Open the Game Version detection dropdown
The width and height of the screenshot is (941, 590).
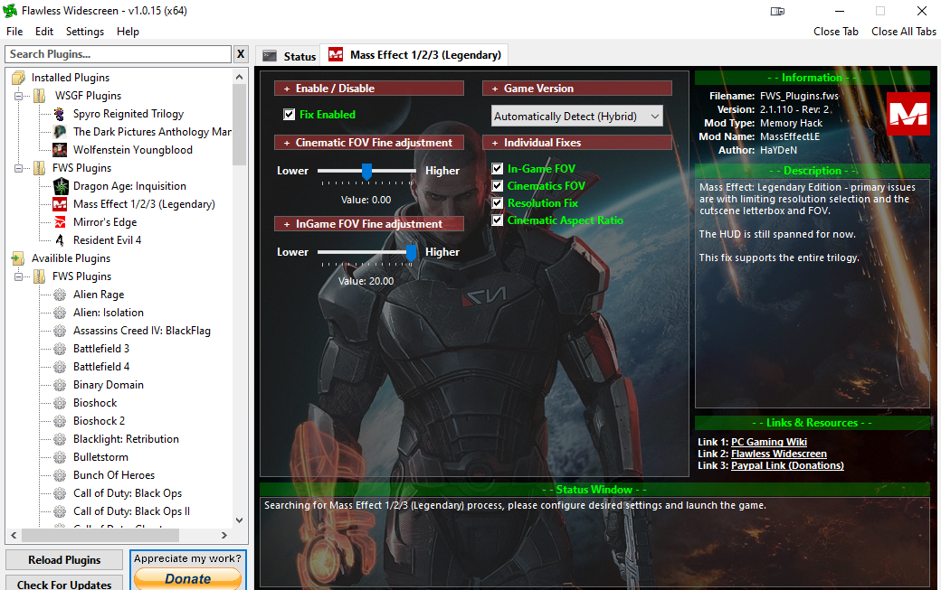[x=576, y=117]
